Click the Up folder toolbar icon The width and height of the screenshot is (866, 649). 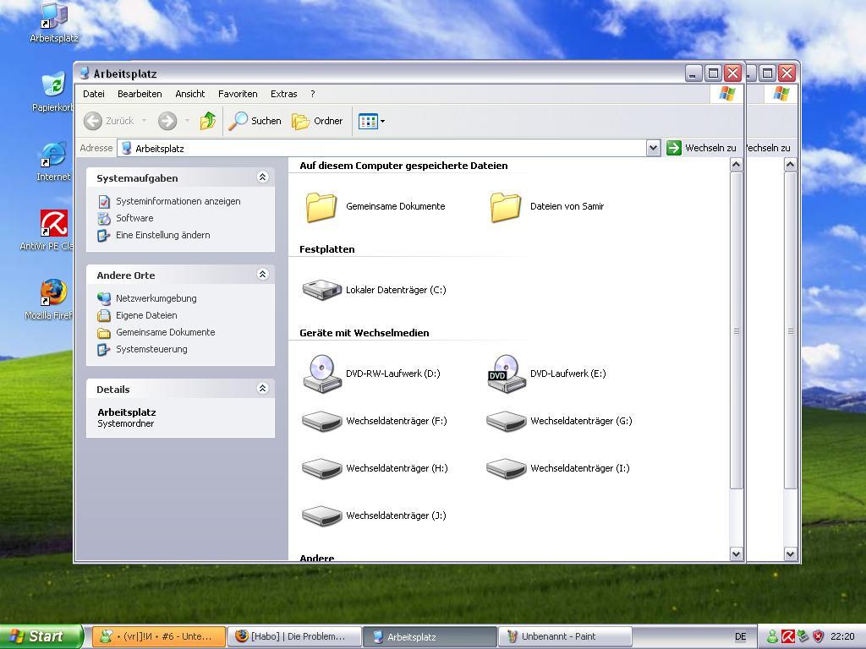point(207,121)
